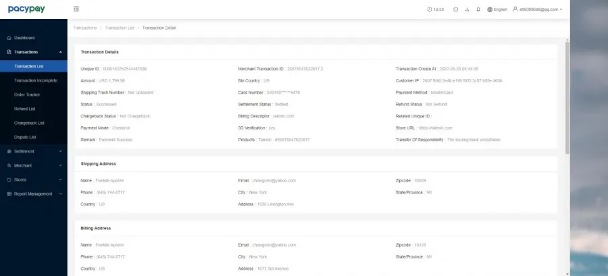Click the MasterCard payment method value
The width and height of the screenshot is (608, 276).
pyautogui.click(x=441, y=92)
